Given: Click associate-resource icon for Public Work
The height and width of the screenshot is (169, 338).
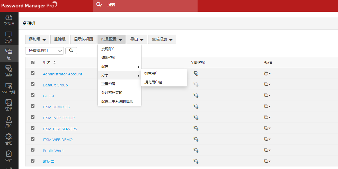Looking at the screenshot, I should pos(196,150).
